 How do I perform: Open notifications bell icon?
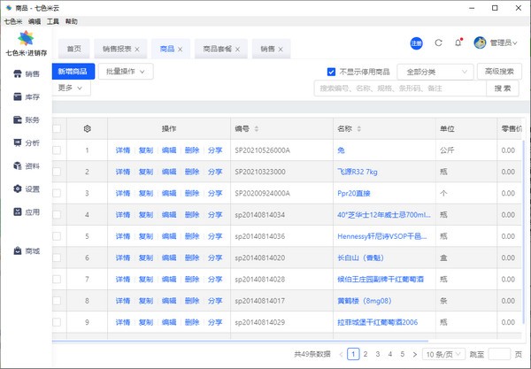coord(458,42)
